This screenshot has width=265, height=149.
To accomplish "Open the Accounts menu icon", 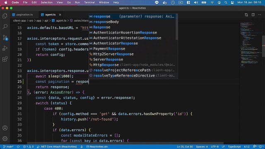I will pos(5,128).
